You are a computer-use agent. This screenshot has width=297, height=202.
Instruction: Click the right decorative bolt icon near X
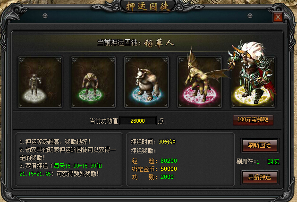coord(250,16)
